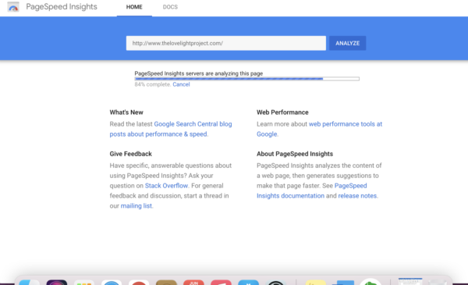
Task: Open the Trash in the dock
Action: point(438,283)
